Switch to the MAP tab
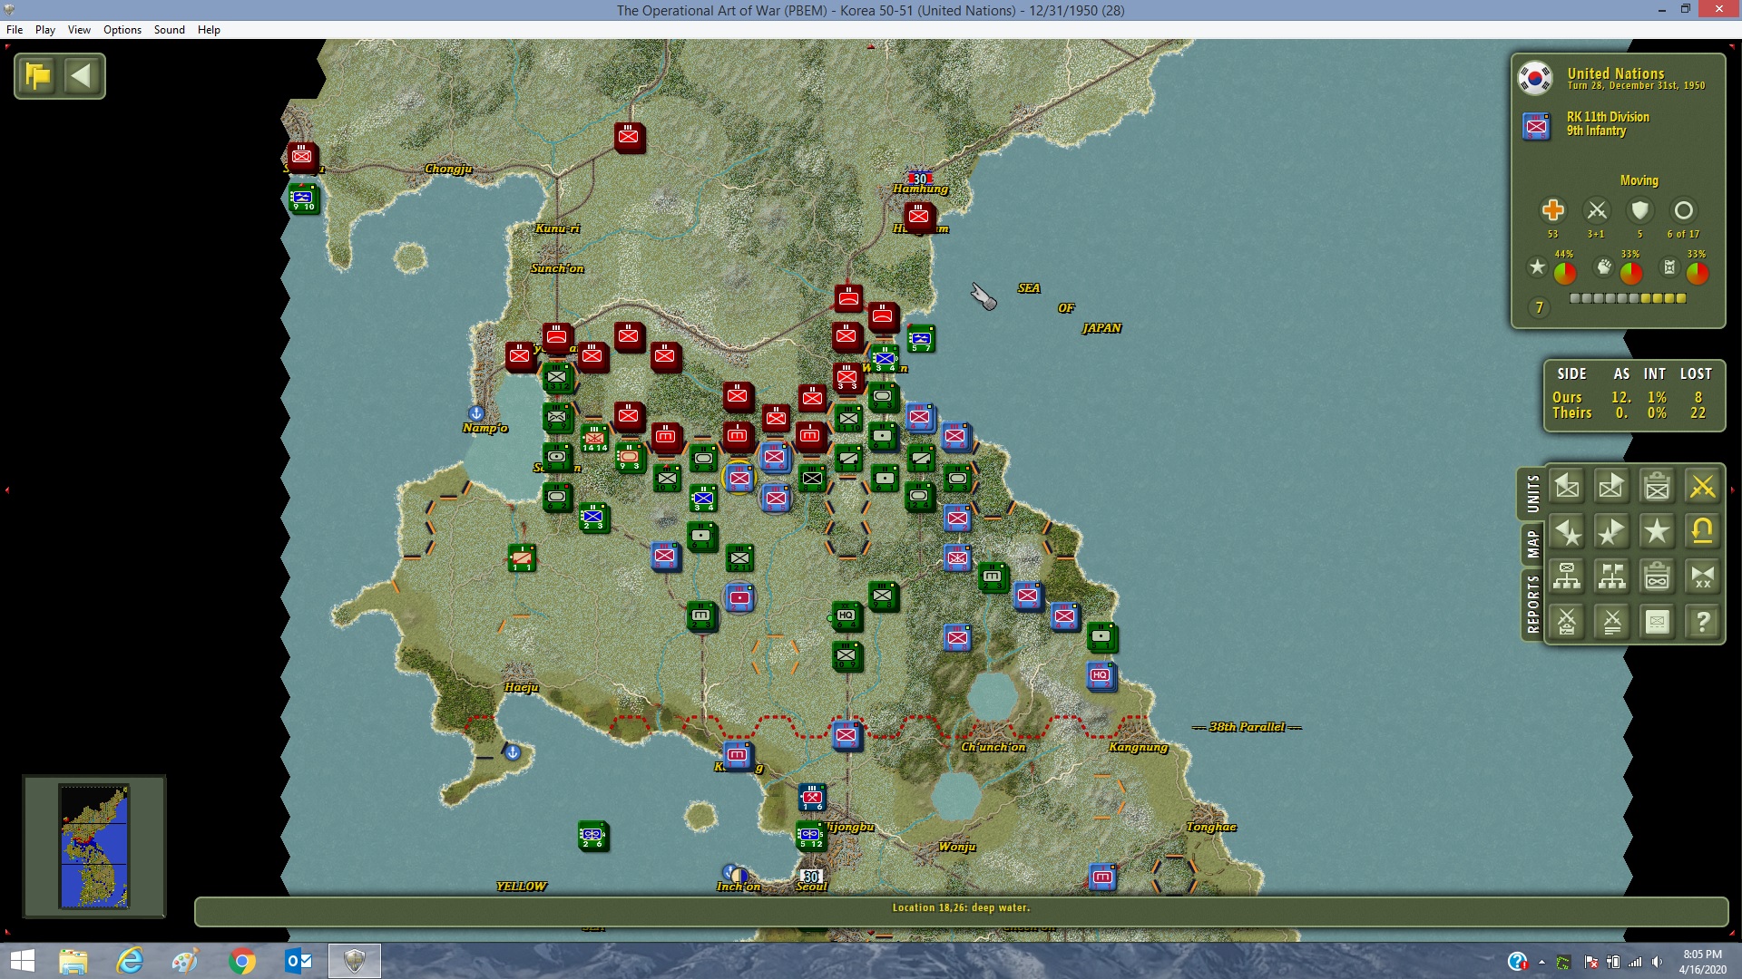Image resolution: width=1742 pixels, height=979 pixels. 1532,544
